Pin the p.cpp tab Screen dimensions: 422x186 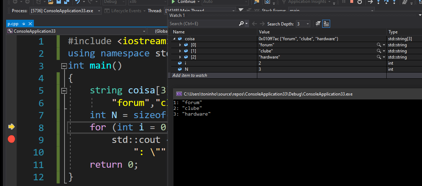[24, 24]
